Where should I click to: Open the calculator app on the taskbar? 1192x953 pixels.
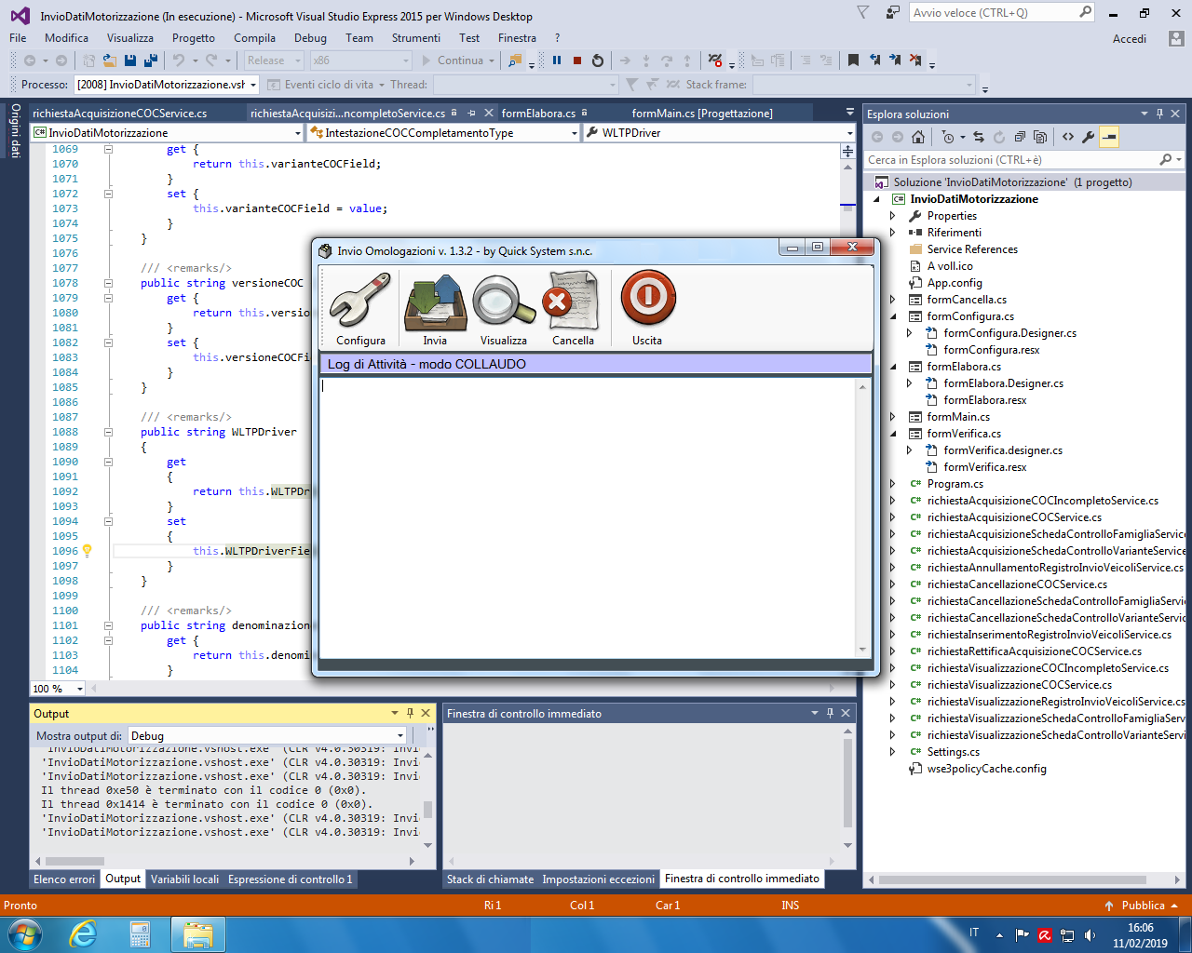click(x=140, y=933)
